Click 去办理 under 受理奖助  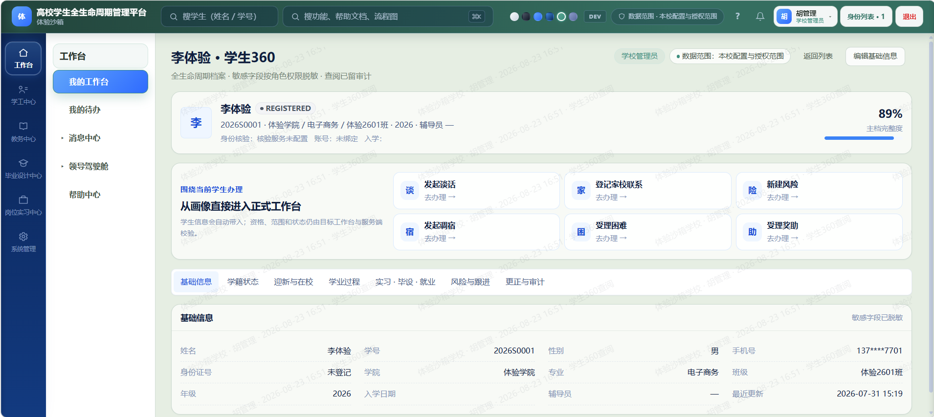pyautogui.click(x=782, y=238)
